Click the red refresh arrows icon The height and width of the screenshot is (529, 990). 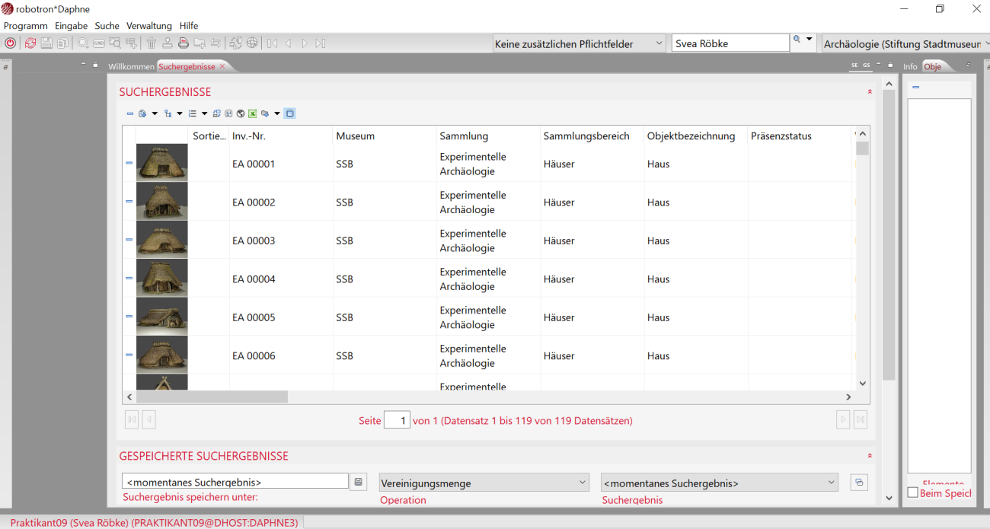(30, 43)
